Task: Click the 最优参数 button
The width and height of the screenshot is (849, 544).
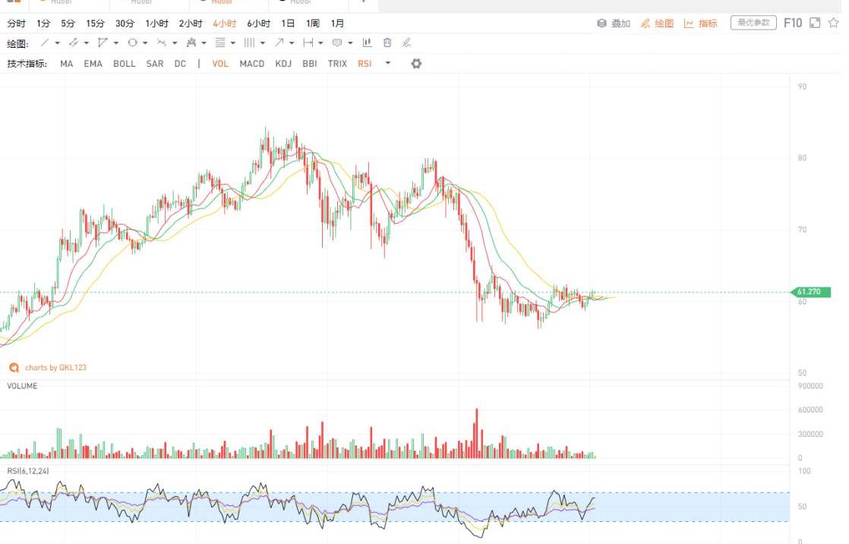Action: pyautogui.click(x=753, y=23)
